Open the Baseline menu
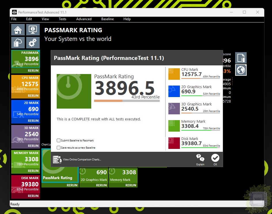Screen dimensions: 272x214 click(108, 19)
